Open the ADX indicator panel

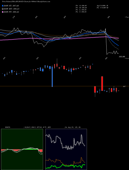click(x=66, y=149)
